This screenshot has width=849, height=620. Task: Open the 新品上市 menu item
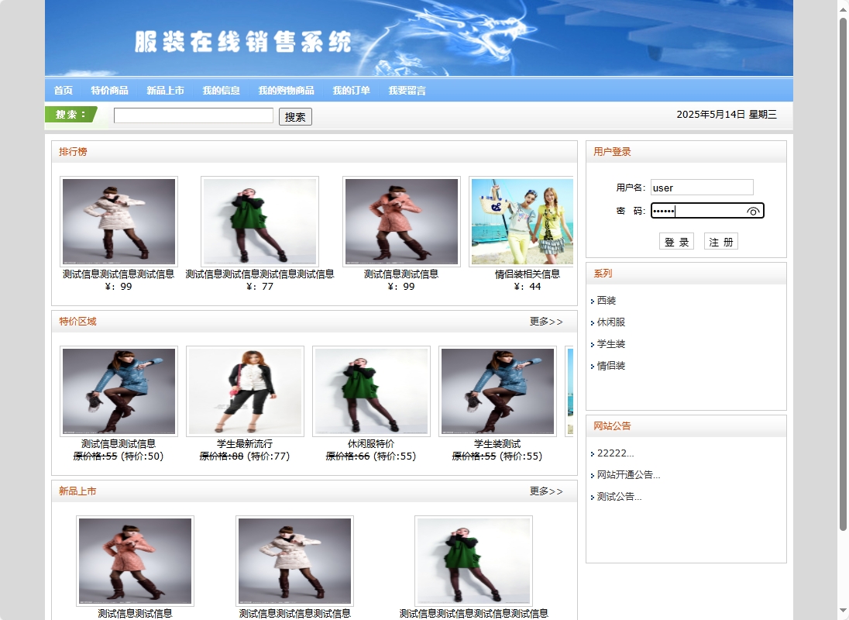click(164, 90)
